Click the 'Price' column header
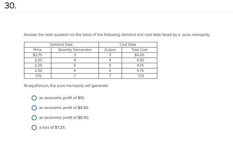Viewport: 233px width, 142px height. 37,50
